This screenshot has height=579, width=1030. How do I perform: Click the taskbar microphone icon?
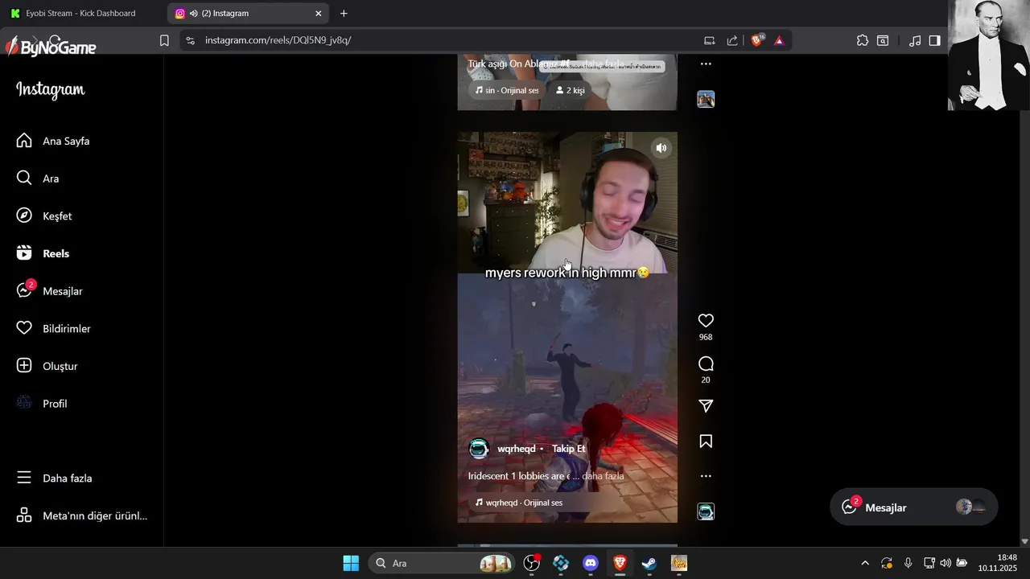coord(908,563)
